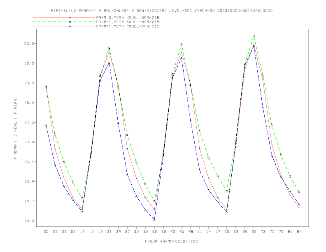Image resolution: width=326 pixels, height=252 pixels.
Task: Click green circle data point at hour 84
Action: pyautogui.click(x=299, y=192)
